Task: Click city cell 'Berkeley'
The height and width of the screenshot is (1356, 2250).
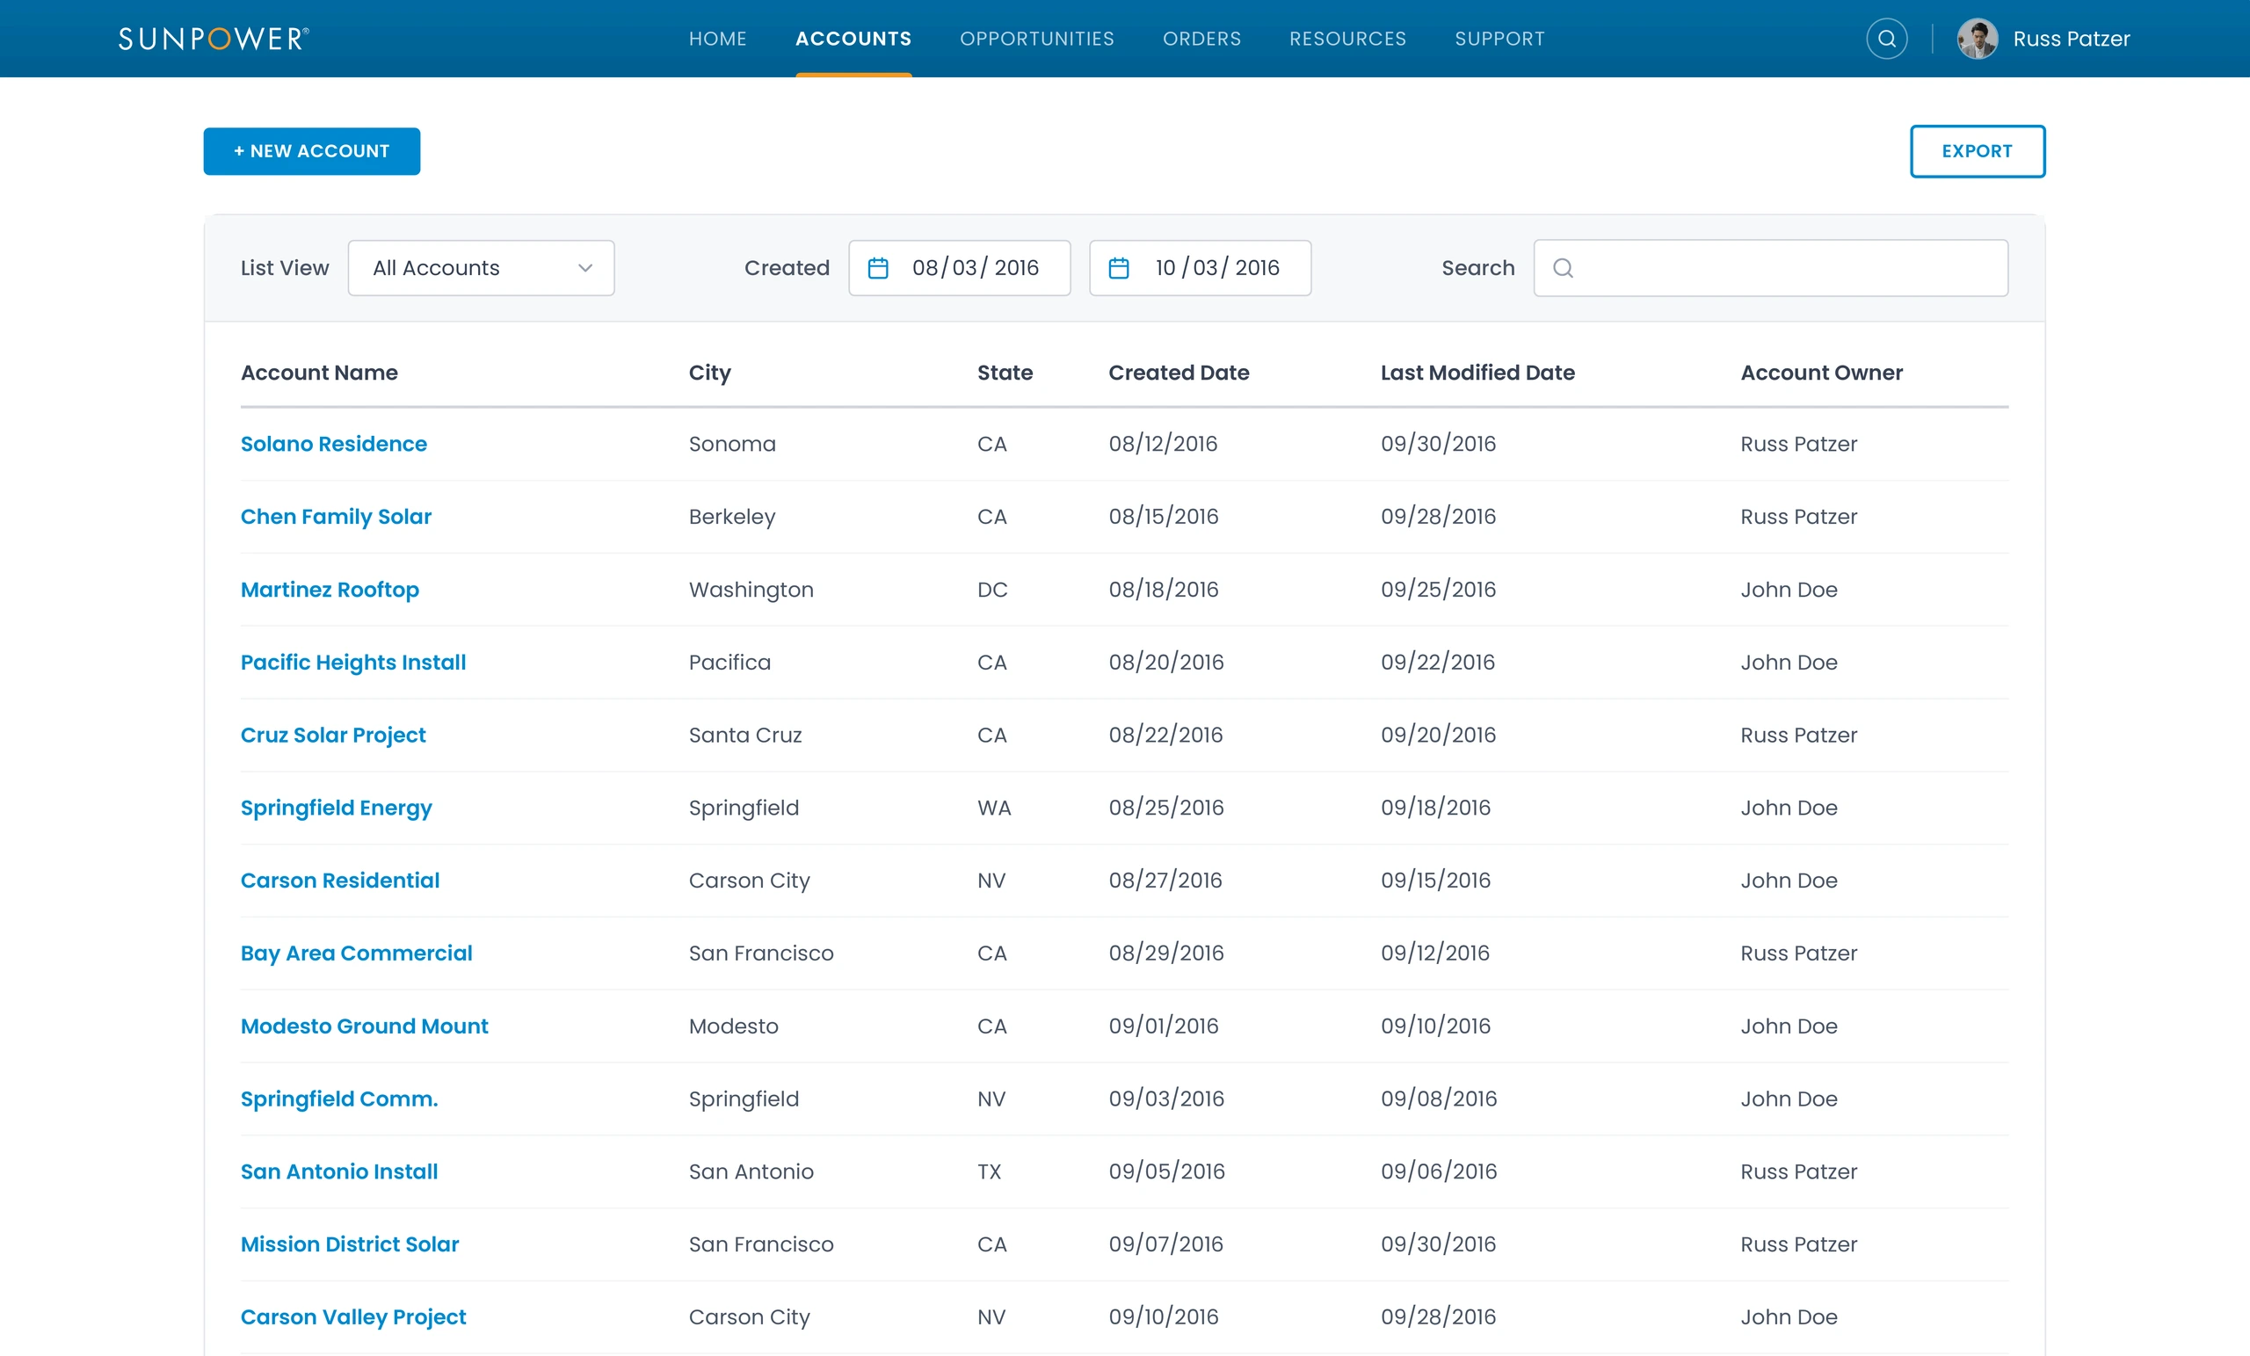Action: [731, 517]
